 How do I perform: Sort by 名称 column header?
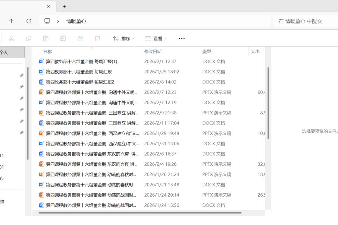[x=47, y=51]
